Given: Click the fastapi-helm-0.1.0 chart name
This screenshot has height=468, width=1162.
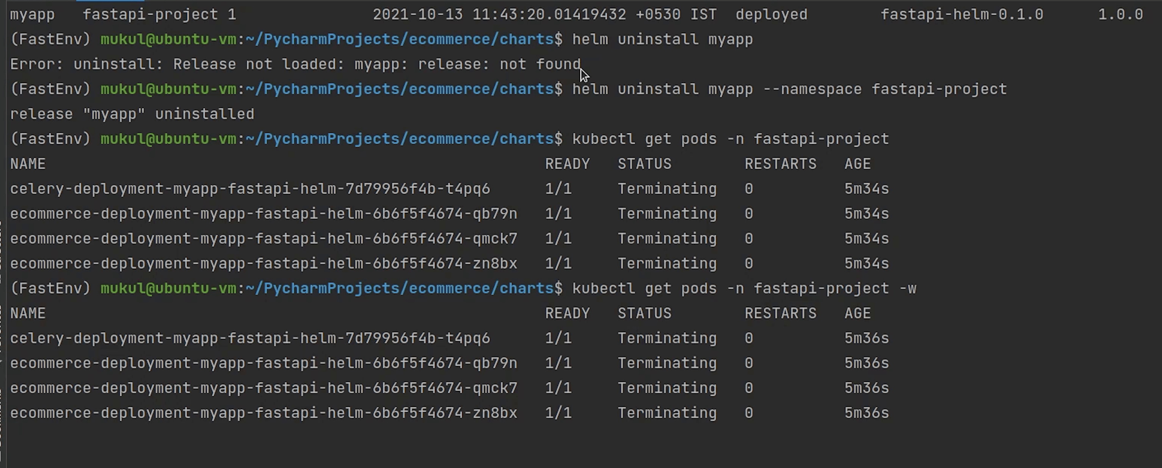Looking at the screenshot, I should [962, 15].
